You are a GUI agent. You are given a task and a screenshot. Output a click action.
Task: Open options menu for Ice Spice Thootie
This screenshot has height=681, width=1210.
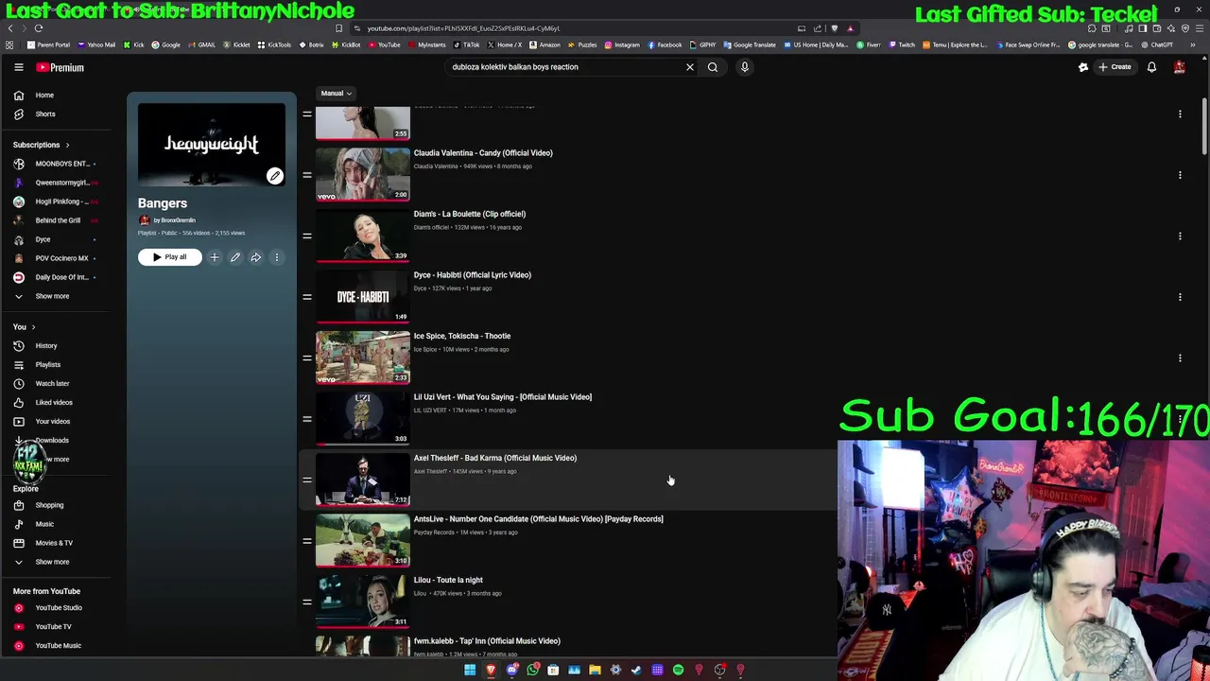tap(1180, 358)
